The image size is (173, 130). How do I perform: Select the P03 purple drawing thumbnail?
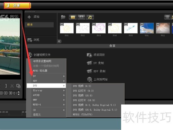click(99, 28)
